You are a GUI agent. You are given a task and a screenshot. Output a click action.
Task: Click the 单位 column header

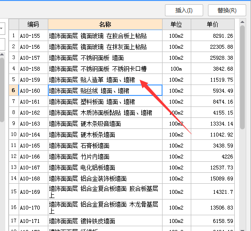point(176,24)
